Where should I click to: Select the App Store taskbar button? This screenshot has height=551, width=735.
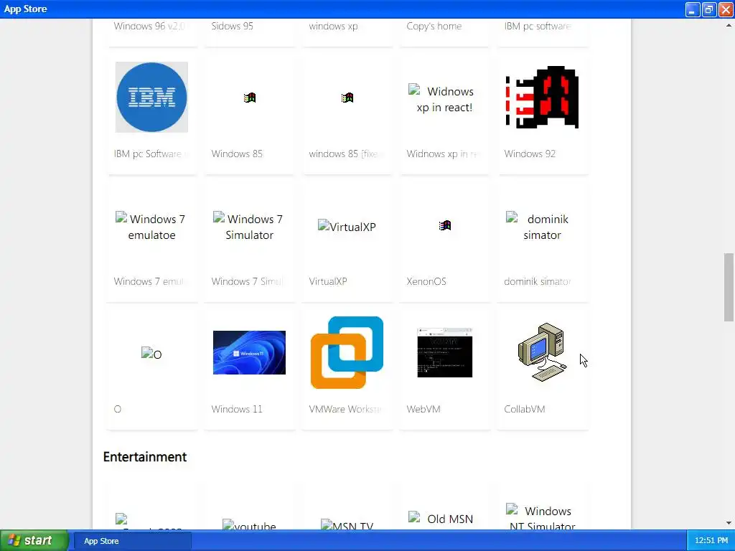[133, 541]
